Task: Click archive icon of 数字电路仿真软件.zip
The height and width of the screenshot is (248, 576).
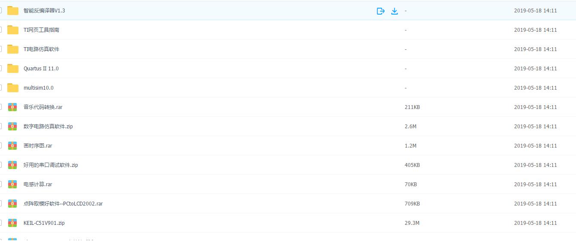Action: (x=12, y=127)
